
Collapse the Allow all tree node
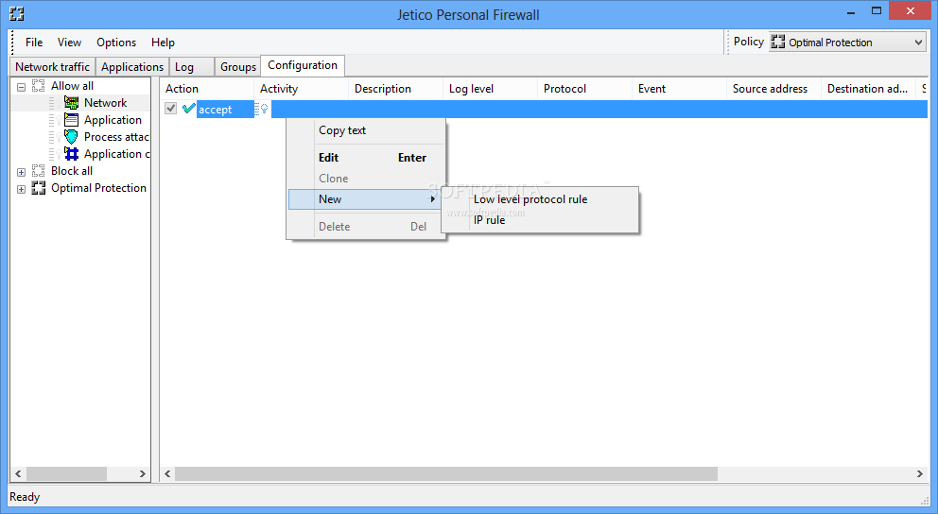[x=21, y=87]
